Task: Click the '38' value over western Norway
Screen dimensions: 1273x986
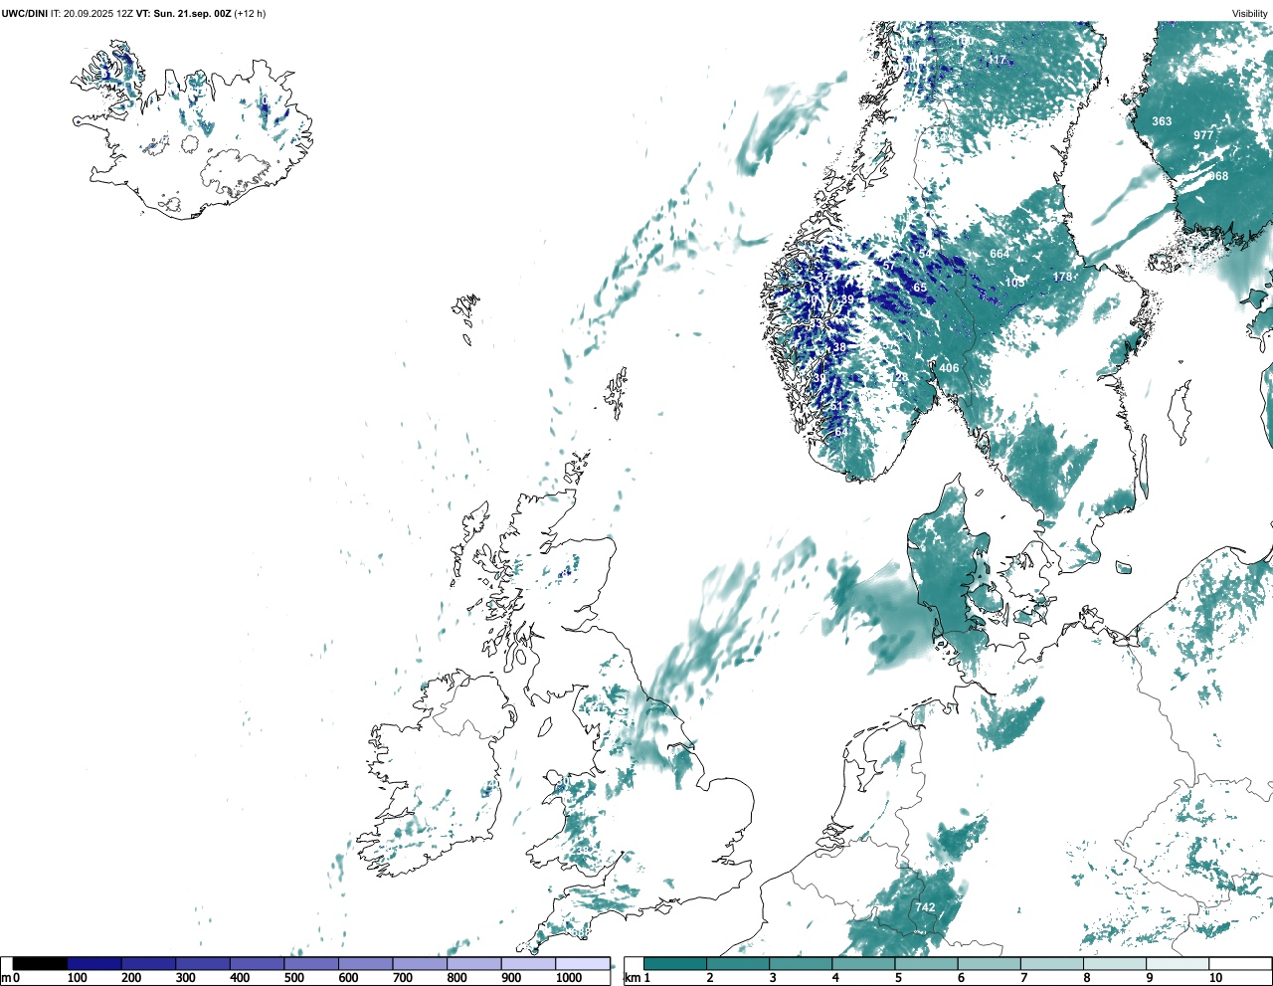Action: point(839,347)
